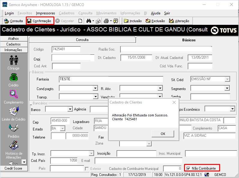Click the Sair menu item
The image size is (239, 178).
pyautogui.click(x=167, y=13)
